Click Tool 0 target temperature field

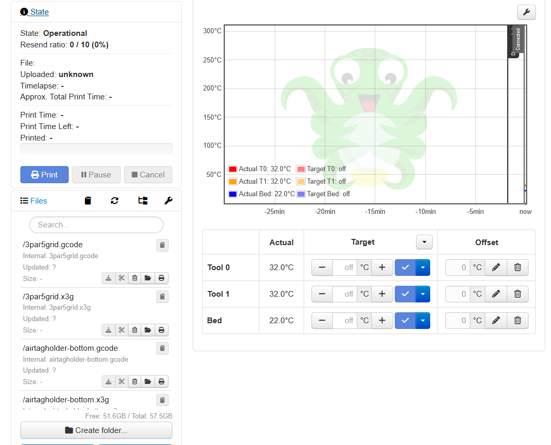pyautogui.click(x=345, y=268)
